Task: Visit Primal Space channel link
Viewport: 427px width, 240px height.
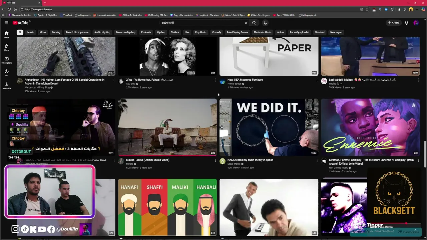Action: pos(235,84)
